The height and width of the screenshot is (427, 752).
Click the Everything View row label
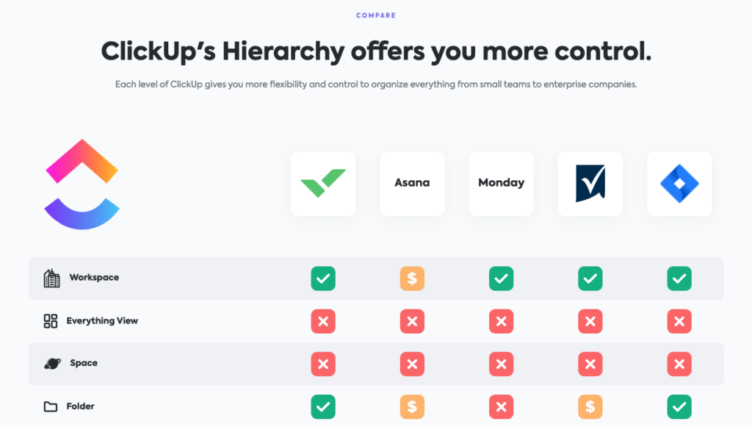coord(102,321)
